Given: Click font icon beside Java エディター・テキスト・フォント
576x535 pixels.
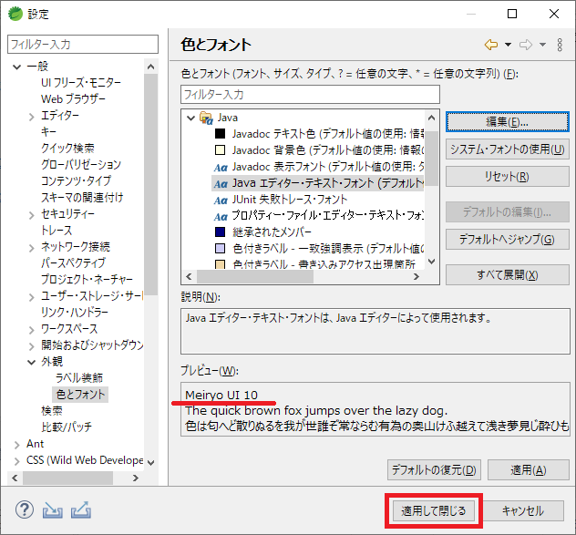Looking at the screenshot, I should (221, 183).
